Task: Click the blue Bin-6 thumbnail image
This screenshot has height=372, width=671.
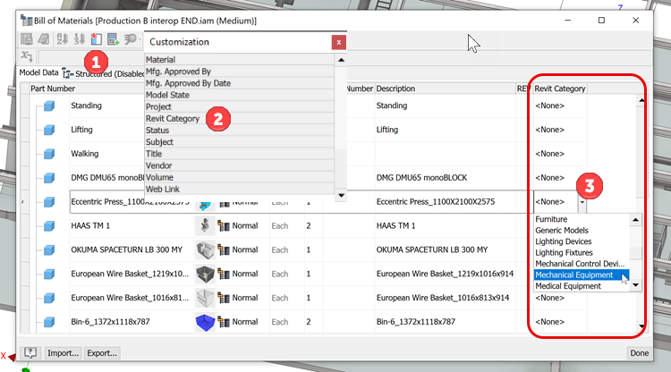Action: (x=205, y=322)
